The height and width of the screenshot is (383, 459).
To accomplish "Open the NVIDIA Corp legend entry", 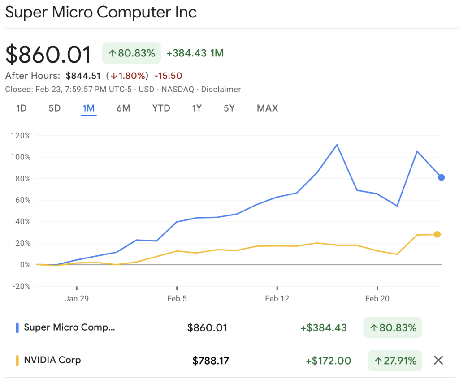I will tap(52, 360).
